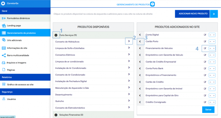
Task: Click the Relatórios section header
Action: tap(25, 77)
